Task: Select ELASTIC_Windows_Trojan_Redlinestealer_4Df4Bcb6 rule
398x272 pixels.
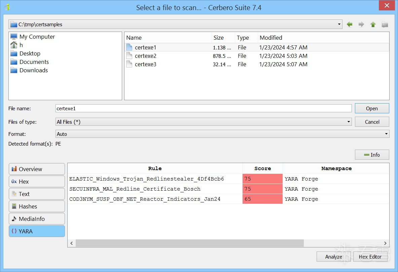Action: tap(147, 179)
